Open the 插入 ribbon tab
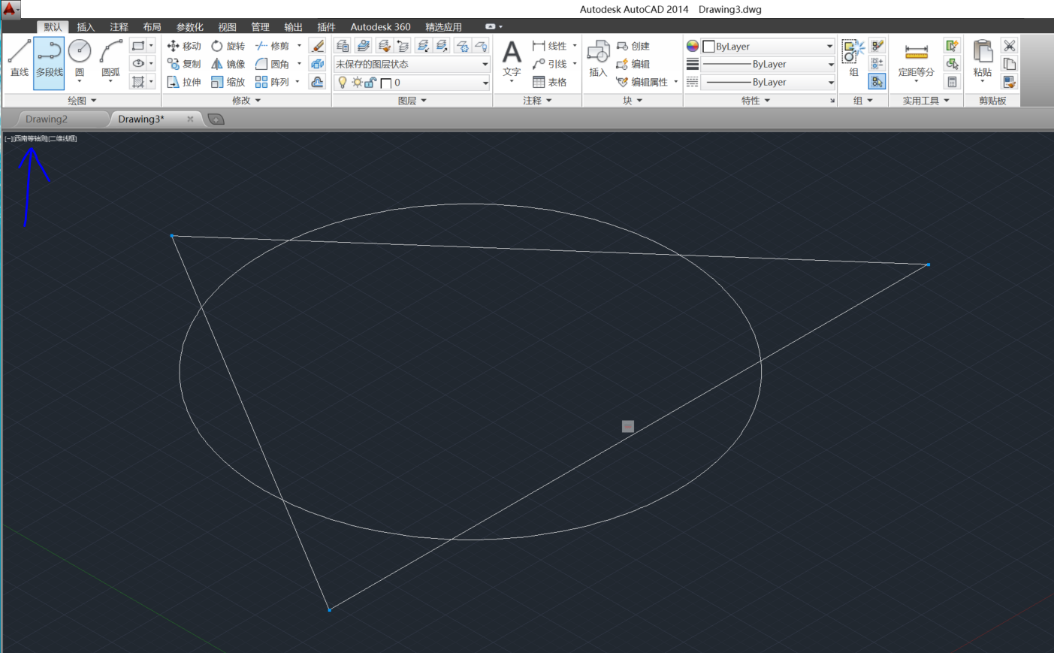The width and height of the screenshot is (1054, 653). click(x=86, y=27)
